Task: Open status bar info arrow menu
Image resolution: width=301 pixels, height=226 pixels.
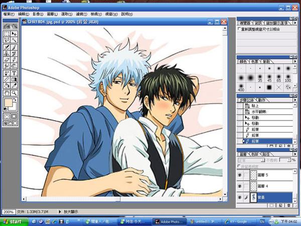Action: pos(60,211)
